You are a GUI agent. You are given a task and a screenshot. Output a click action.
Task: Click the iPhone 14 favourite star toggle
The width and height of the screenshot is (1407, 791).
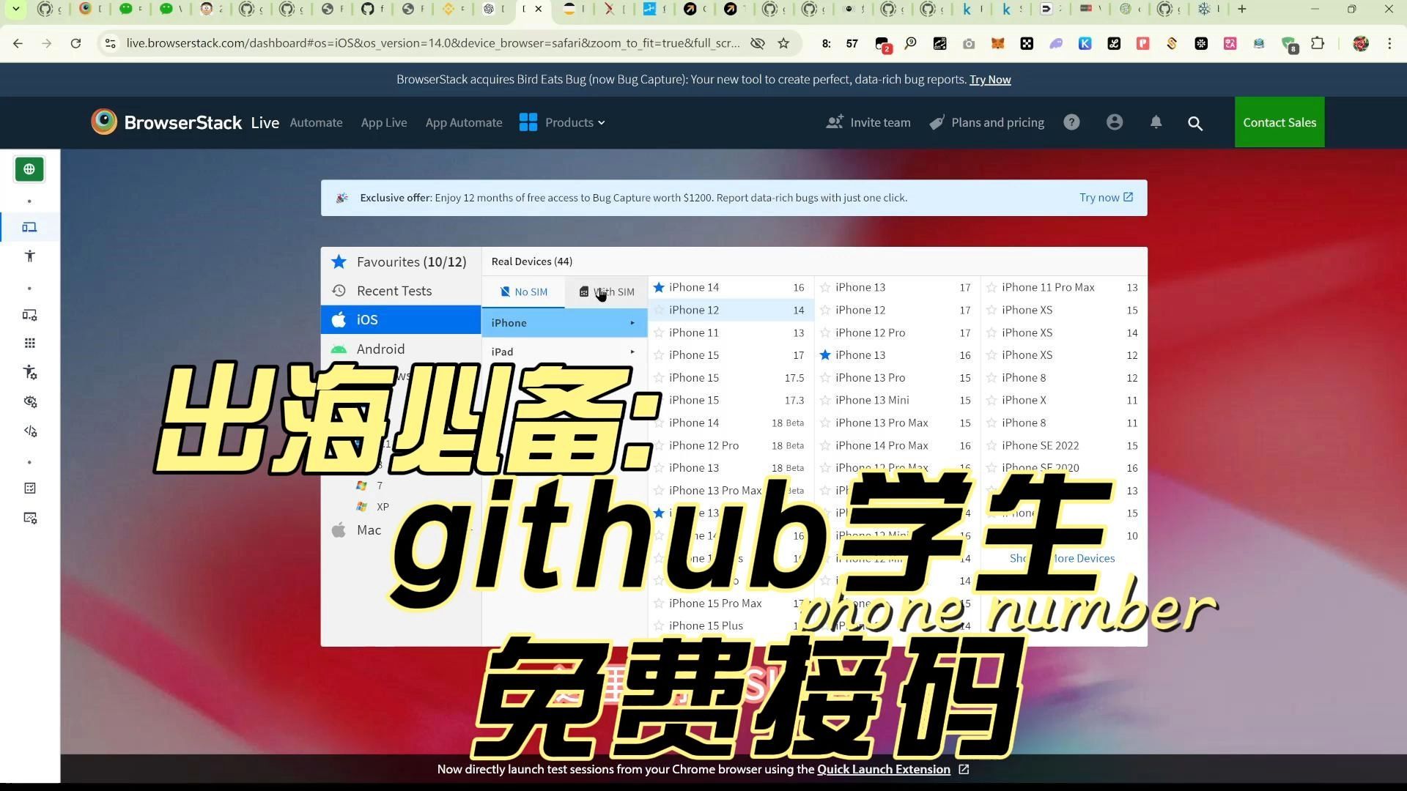[x=660, y=287]
